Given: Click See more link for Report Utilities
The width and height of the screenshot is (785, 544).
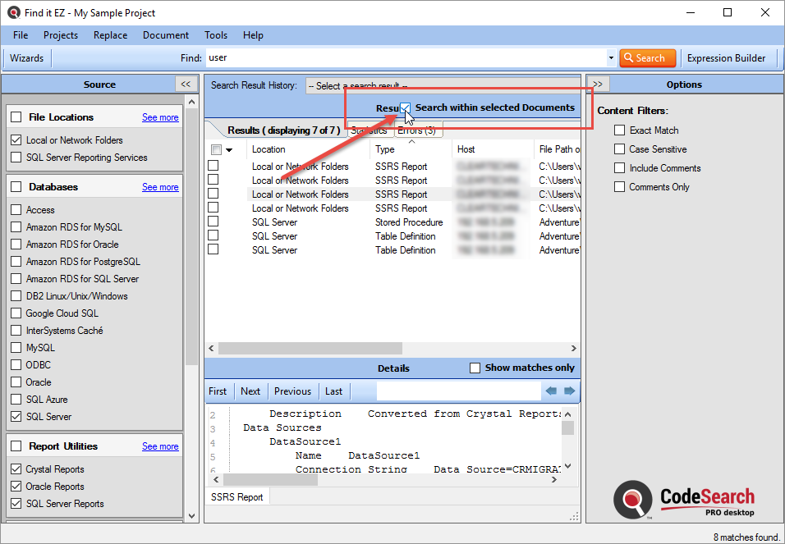Looking at the screenshot, I should [x=160, y=446].
